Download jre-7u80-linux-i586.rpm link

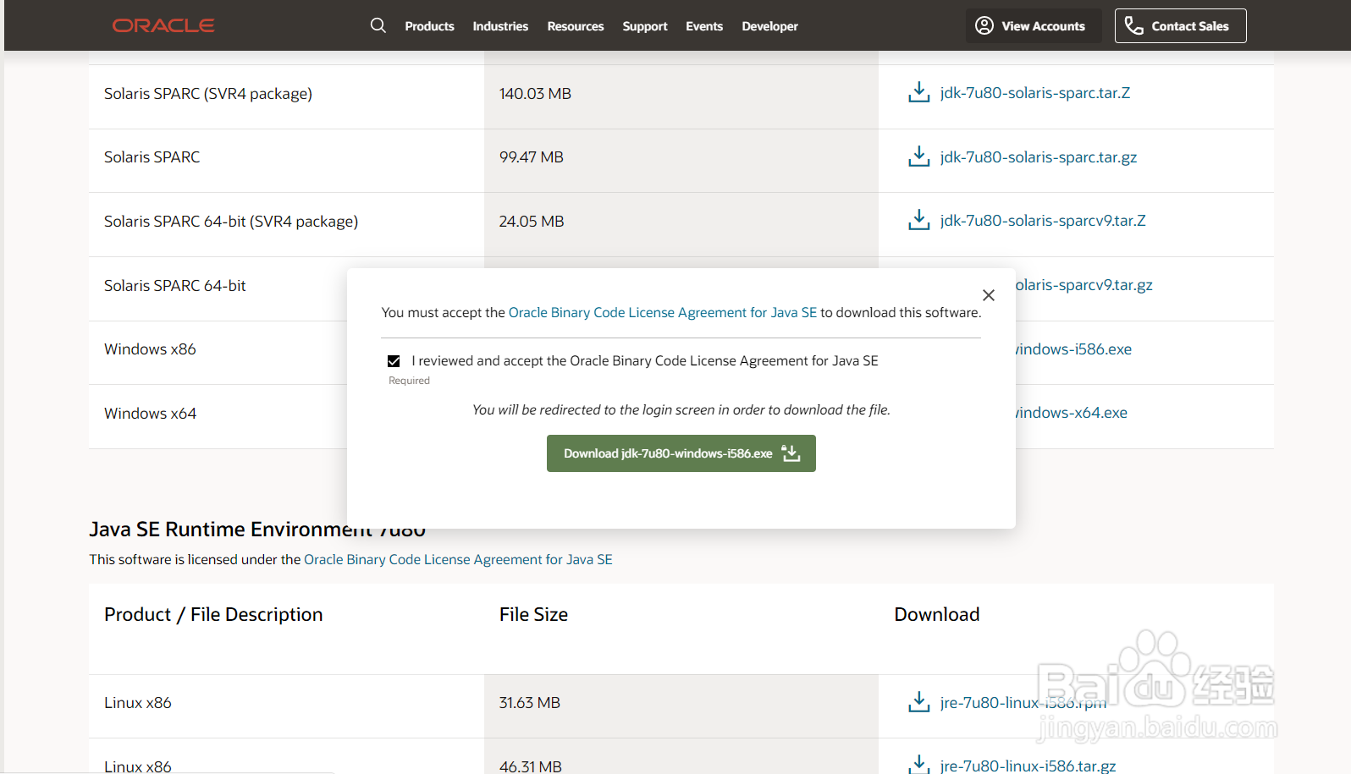(1023, 703)
